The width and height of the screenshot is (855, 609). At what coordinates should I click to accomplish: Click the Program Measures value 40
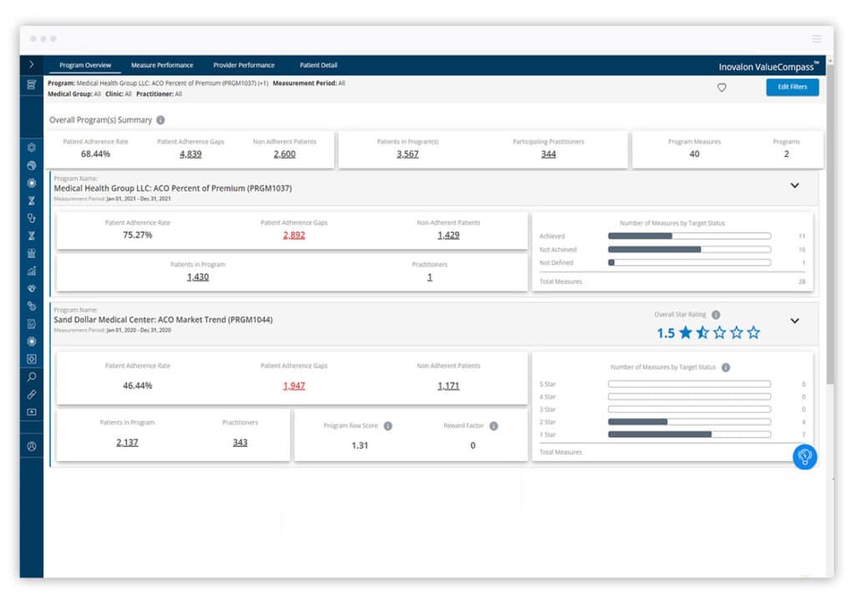(x=694, y=155)
